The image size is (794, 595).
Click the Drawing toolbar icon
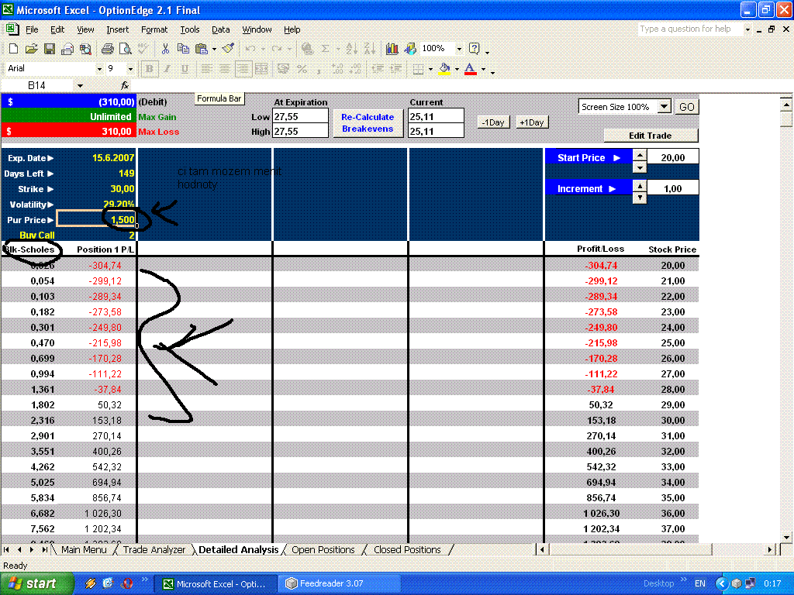tap(409, 49)
